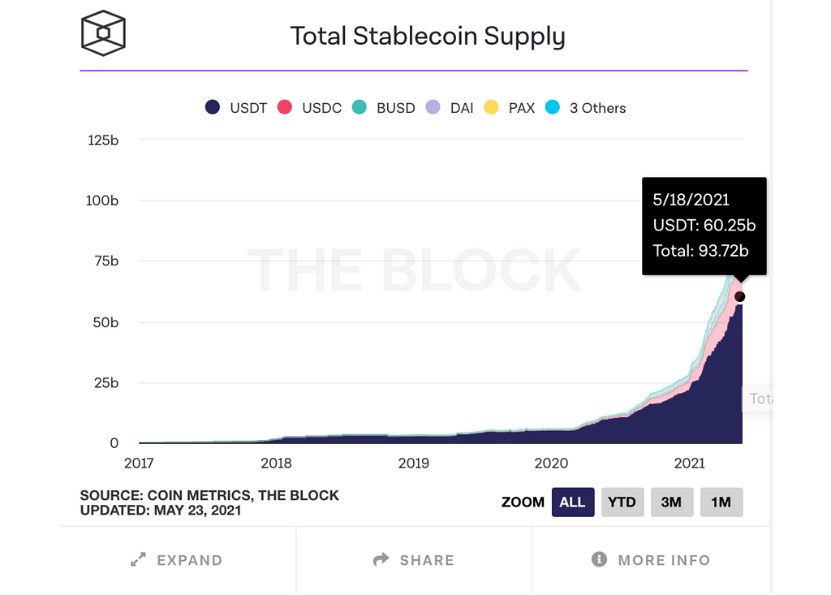
Task: Click the share arrow icon
Action: [x=381, y=559]
